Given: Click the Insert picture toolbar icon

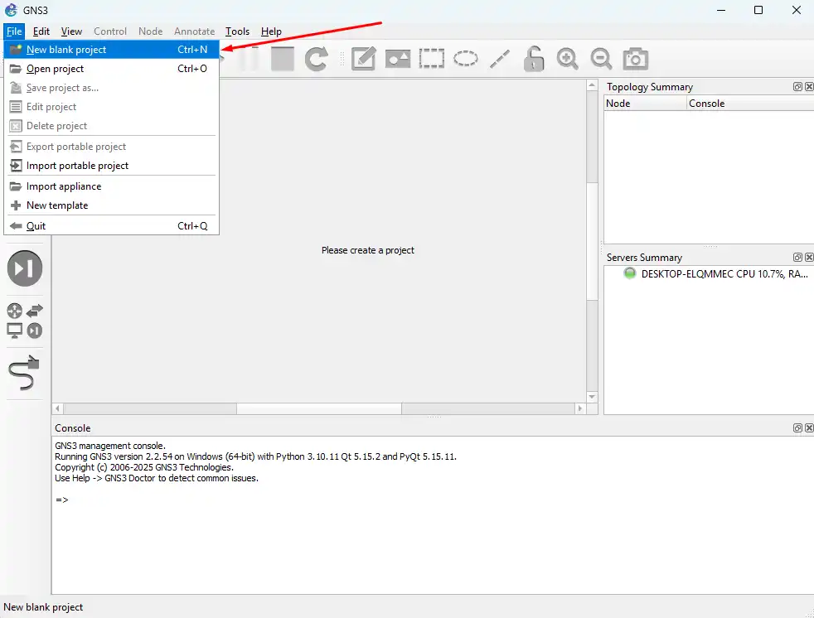Looking at the screenshot, I should click(398, 59).
